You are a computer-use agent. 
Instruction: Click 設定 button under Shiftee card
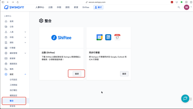[x=77, y=74]
